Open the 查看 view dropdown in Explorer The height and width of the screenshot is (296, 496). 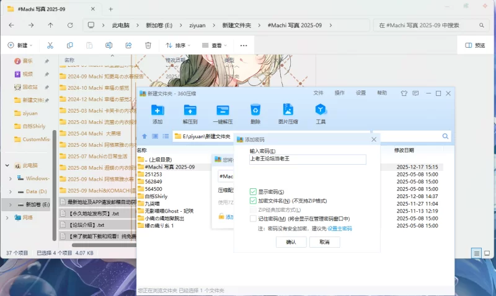[213, 45]
